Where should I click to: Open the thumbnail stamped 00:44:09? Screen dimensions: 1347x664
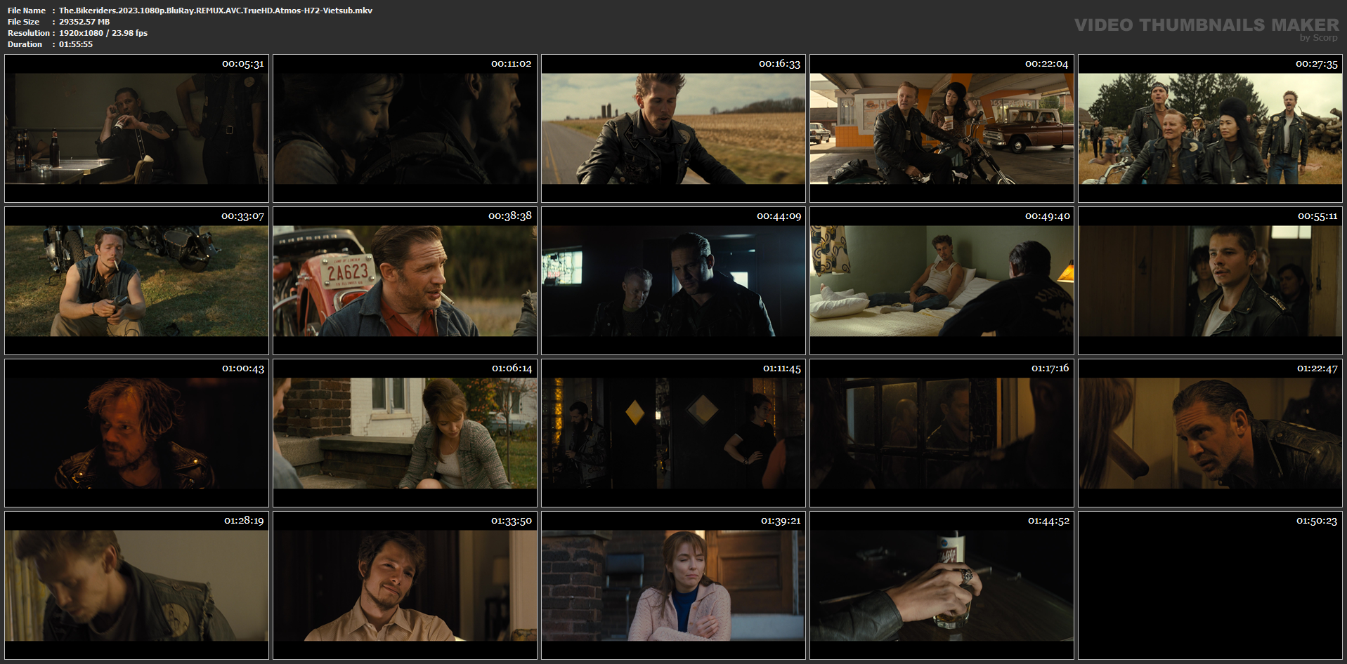[x=673, y=281]
